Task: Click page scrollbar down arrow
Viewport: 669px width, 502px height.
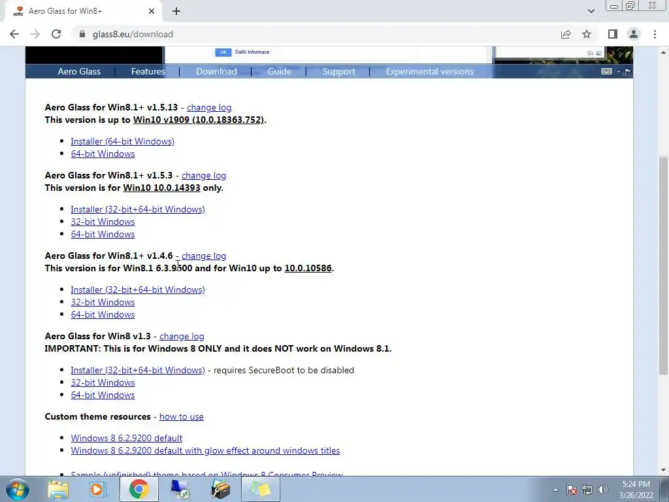Action: [664, 470]
